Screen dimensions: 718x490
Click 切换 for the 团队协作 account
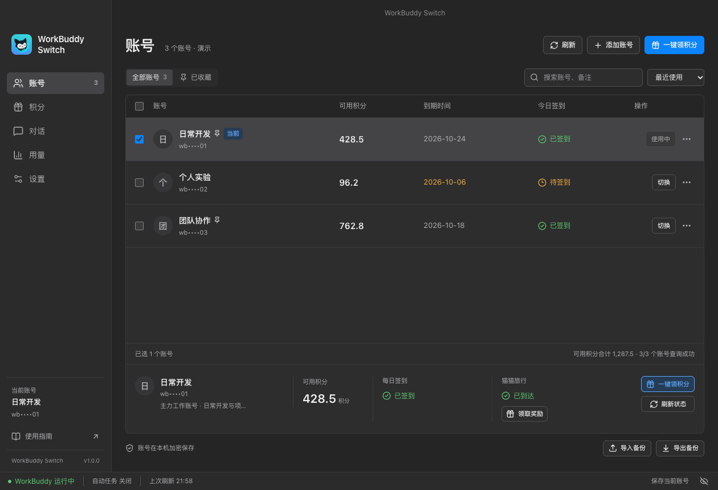click(664, 226)
